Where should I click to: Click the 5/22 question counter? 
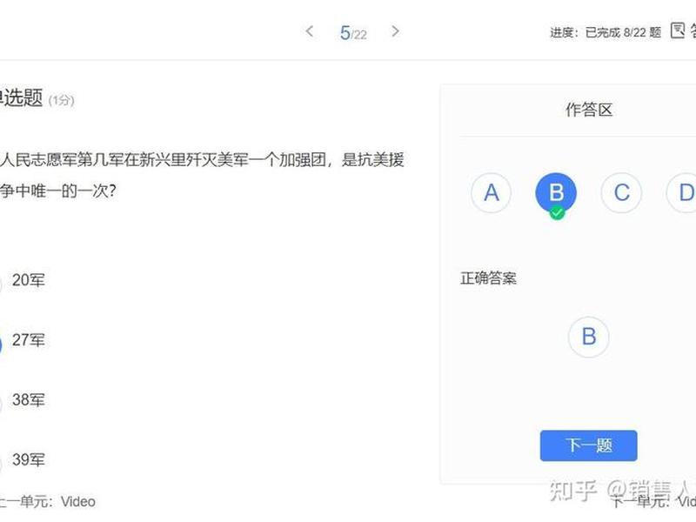pyautogui.click(x=353, y=33)
